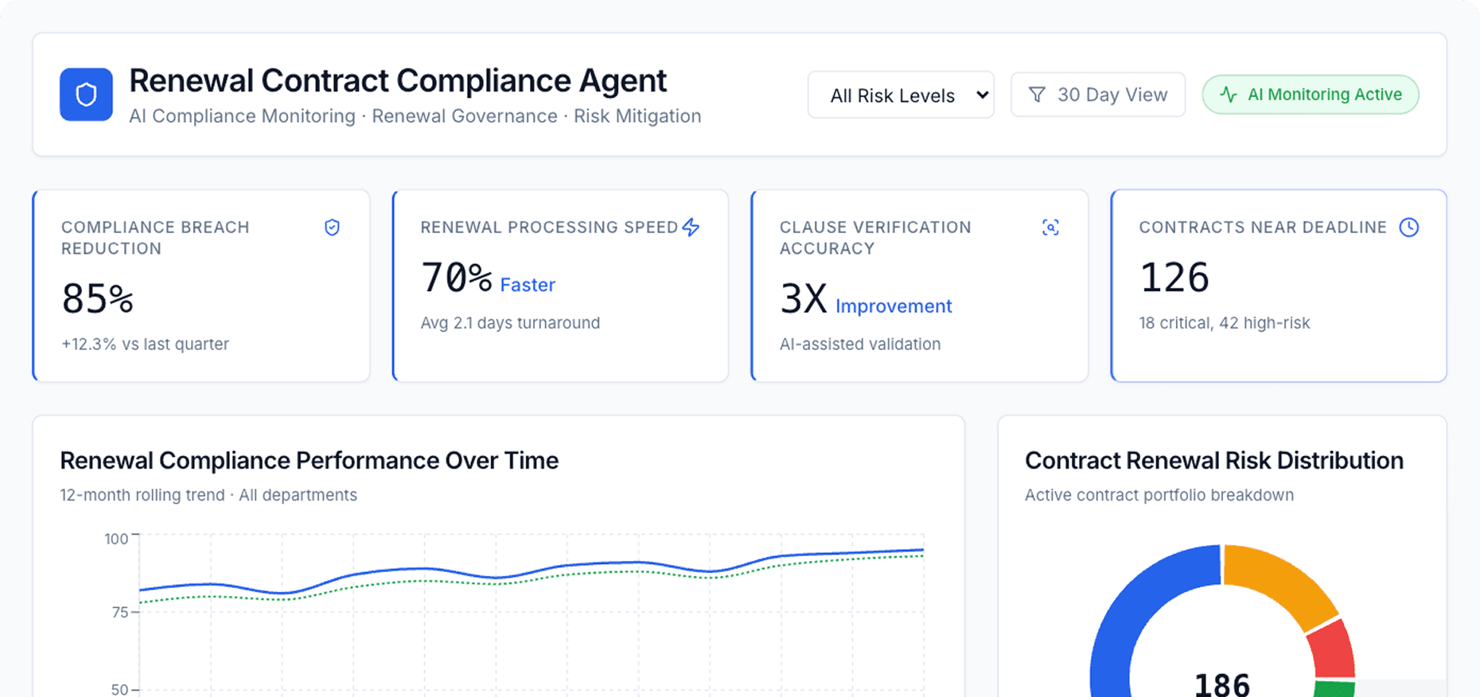Click the shield-check icon on Compliance Breach card
Image resolution: width=1480 pixels, height=697 pixels.
[333, 228]
